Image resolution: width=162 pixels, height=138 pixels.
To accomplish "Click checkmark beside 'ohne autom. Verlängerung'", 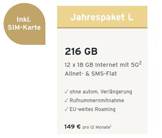I will (66, 92).
